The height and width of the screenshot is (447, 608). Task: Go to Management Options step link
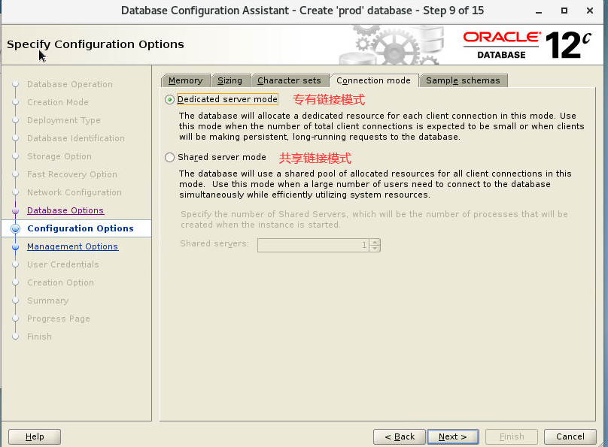tap(72, 246)
